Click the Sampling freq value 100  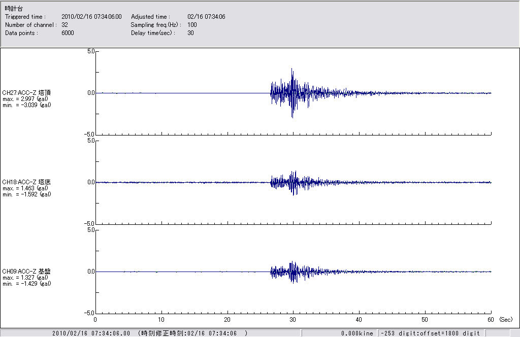pos(192,25)
